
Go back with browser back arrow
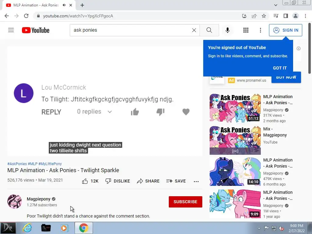click(7, 16)
